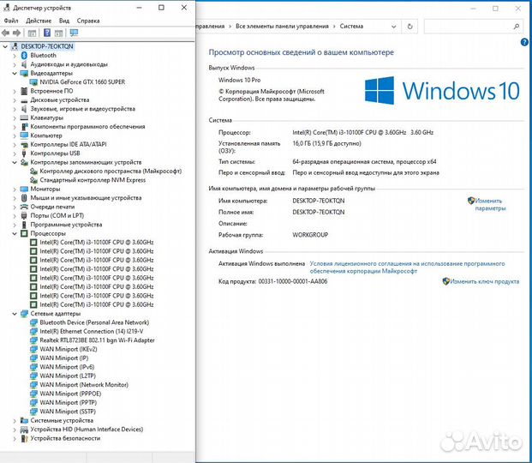This screenshot has height=463, width=532.
Task: Select Звуковые, игровые и видеоустройства item
Action: [x=83, y=109]
